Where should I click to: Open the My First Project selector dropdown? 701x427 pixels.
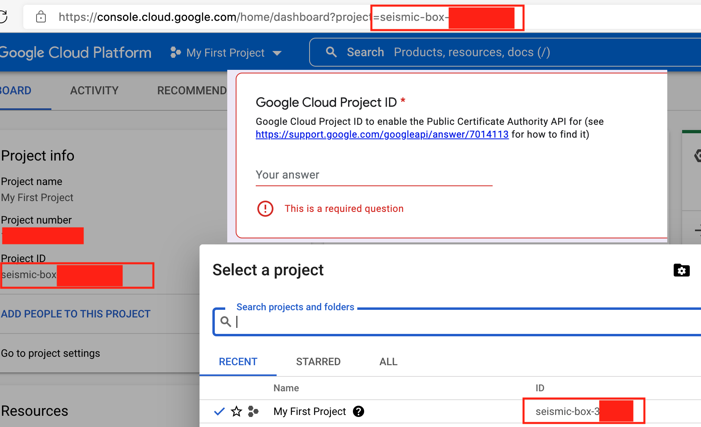[x=226, y=53]
